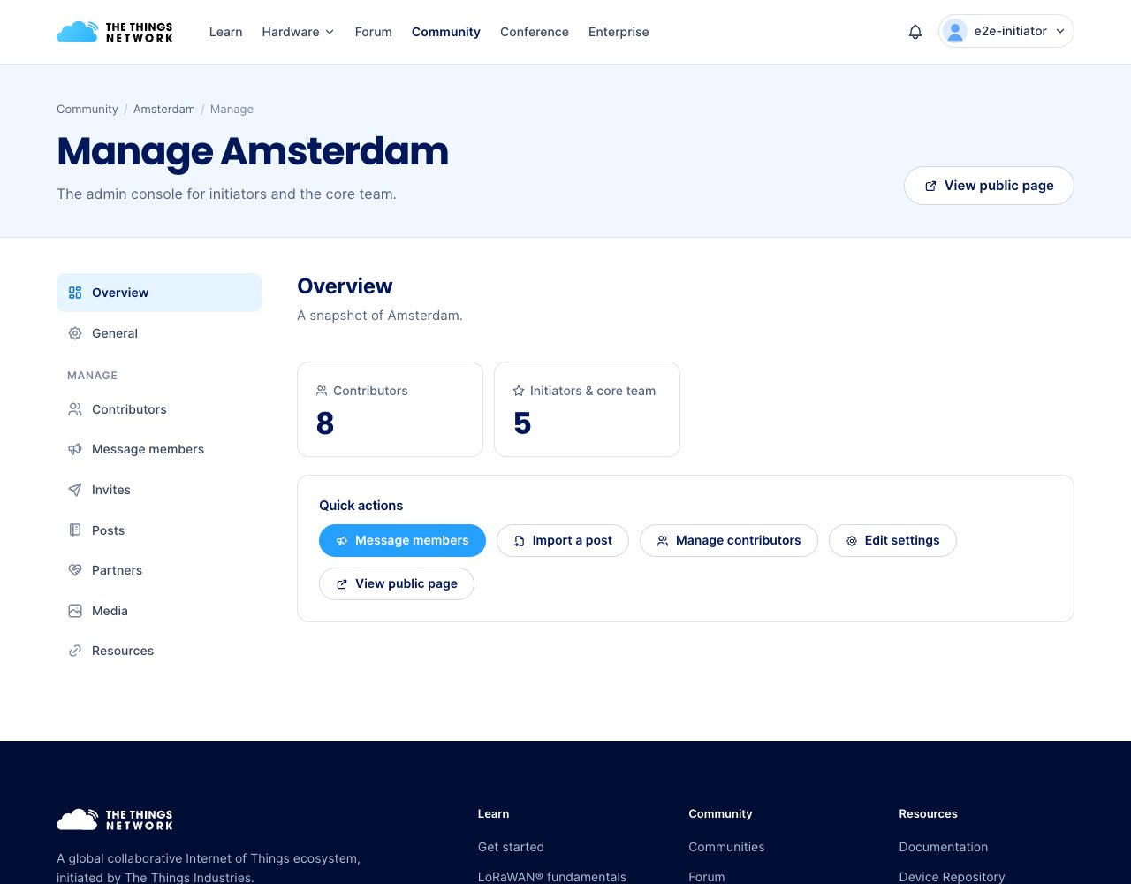
Task: Open Contributors in the sidebar
Action: click(159, 409)
